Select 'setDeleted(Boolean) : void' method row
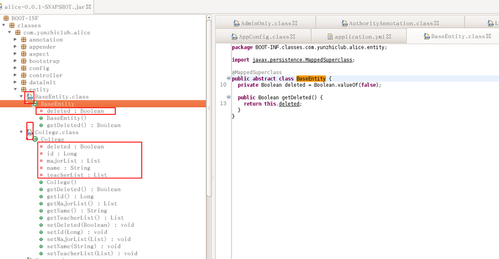This screenshot has width=499, height=259. pyautogui.click(x=90, y=225)
